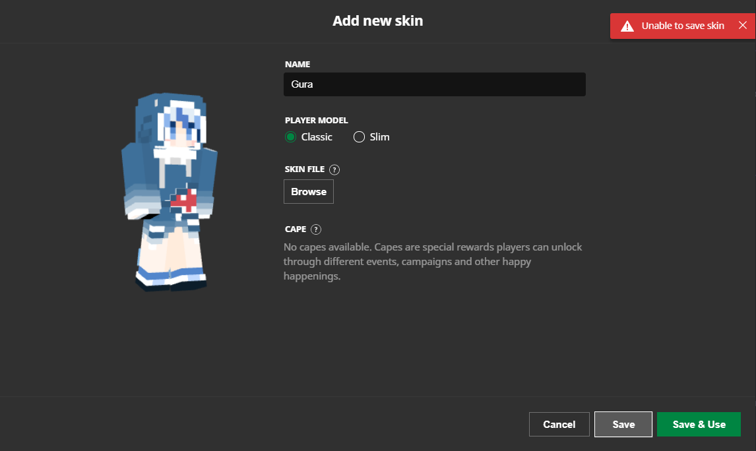This screenshot has height=451, width=756.
Task: Click the SKIN FILE label
Action: [305, 169]
